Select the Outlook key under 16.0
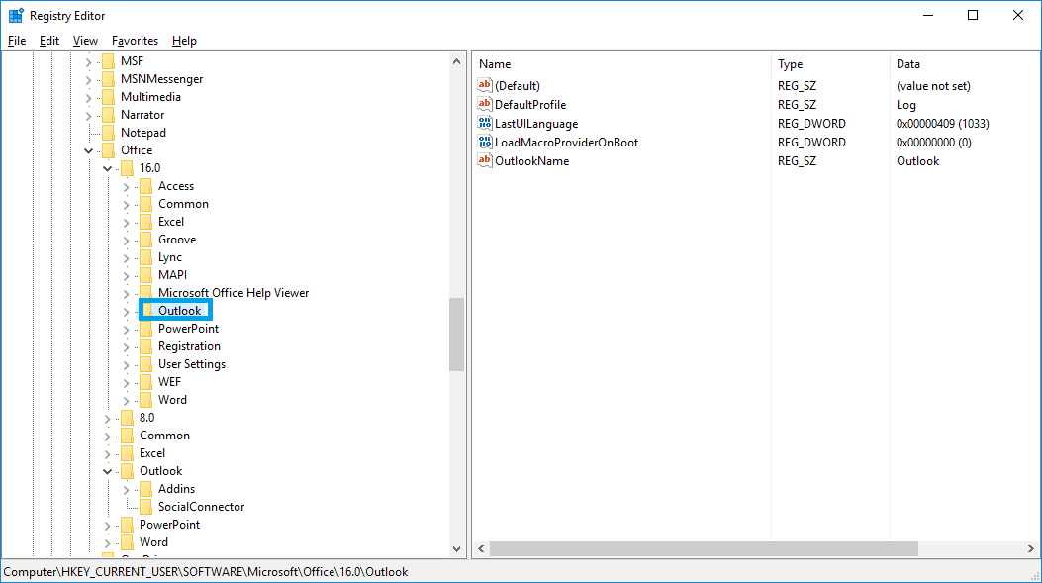Screen dimensions: 1042x583 pyautogui.click(x=179, y=311)
